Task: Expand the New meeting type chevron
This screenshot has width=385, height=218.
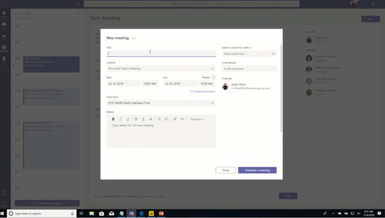Action: [133, 38]
